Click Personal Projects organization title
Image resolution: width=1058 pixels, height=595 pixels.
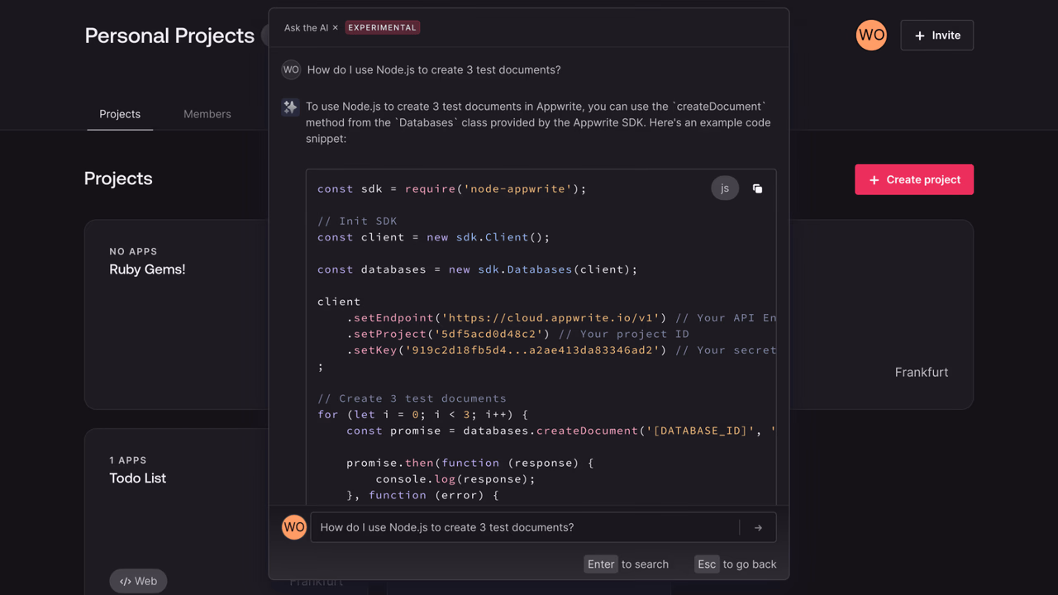(169, 36)
